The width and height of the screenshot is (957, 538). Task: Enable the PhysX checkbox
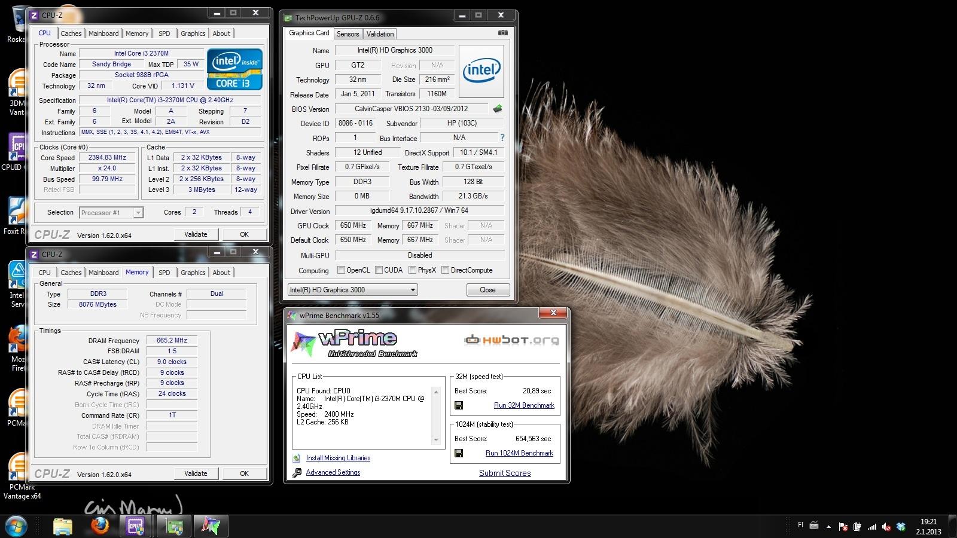click(x=412, y=270)
